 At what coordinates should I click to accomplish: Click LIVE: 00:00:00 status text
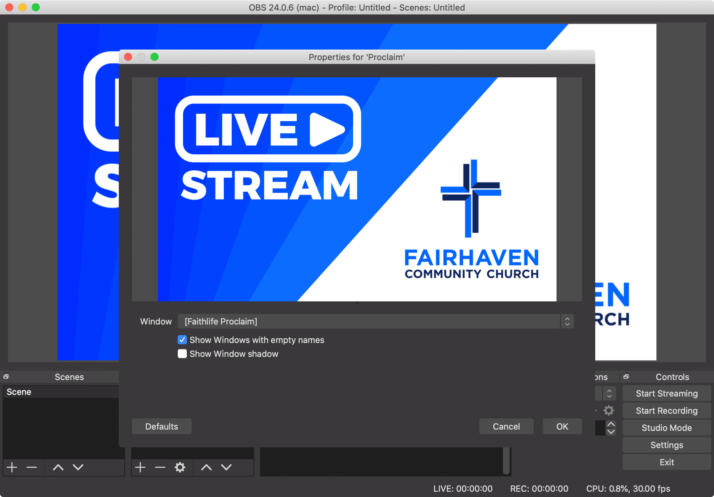click(463, 488)
